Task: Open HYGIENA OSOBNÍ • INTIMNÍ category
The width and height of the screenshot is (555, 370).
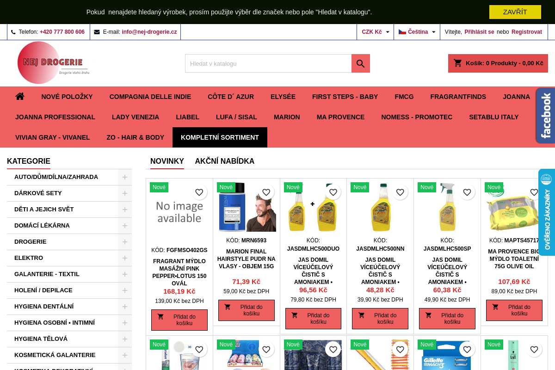Action: tap(55, 323)
